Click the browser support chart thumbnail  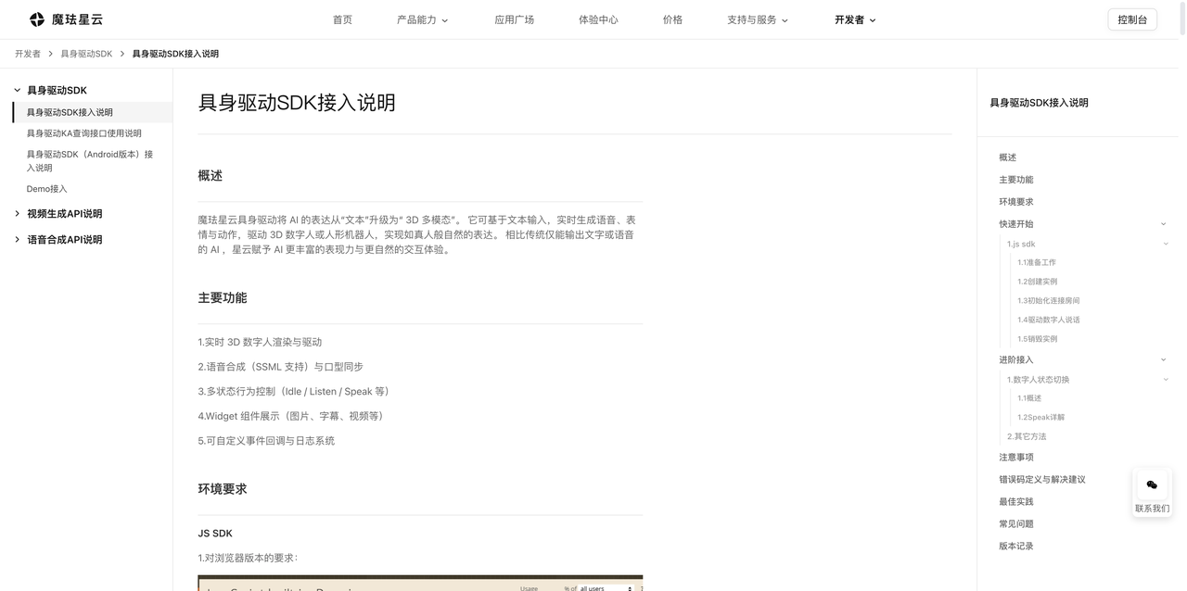pos(420,584)
